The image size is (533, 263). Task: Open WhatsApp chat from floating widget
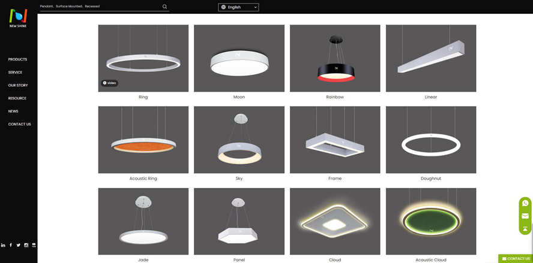[x=525, y=203]
